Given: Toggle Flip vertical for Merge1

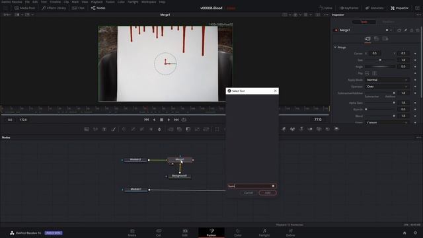Looking at the screenshot, I should [375, 73].
